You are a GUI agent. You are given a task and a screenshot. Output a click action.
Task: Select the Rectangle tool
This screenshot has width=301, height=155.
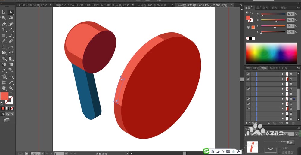(4, 35)
